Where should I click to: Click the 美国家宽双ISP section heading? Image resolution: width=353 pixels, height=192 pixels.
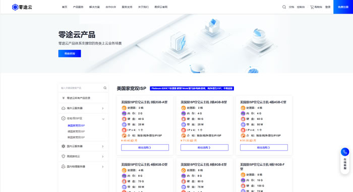[x=132, y=89]
